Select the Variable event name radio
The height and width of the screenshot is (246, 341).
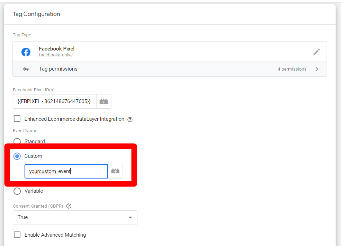coord(17,191)
